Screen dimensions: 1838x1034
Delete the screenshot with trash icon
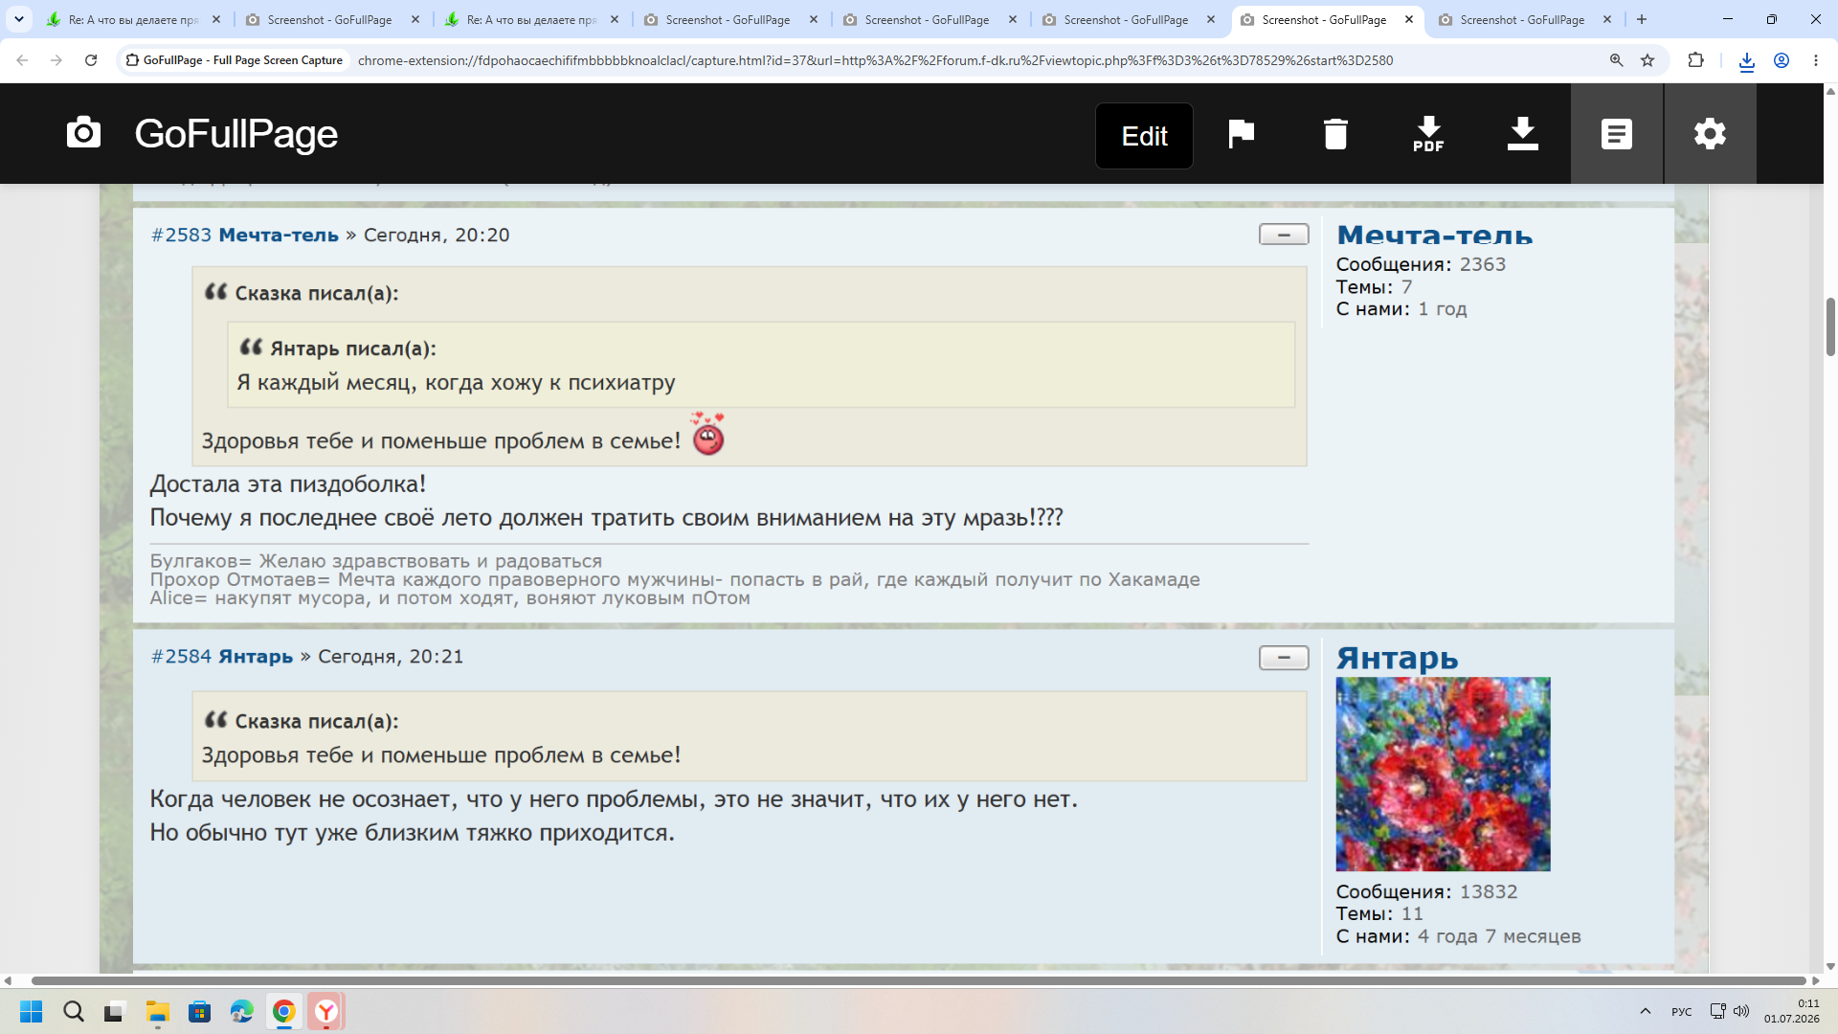(x=1335, y=134)
